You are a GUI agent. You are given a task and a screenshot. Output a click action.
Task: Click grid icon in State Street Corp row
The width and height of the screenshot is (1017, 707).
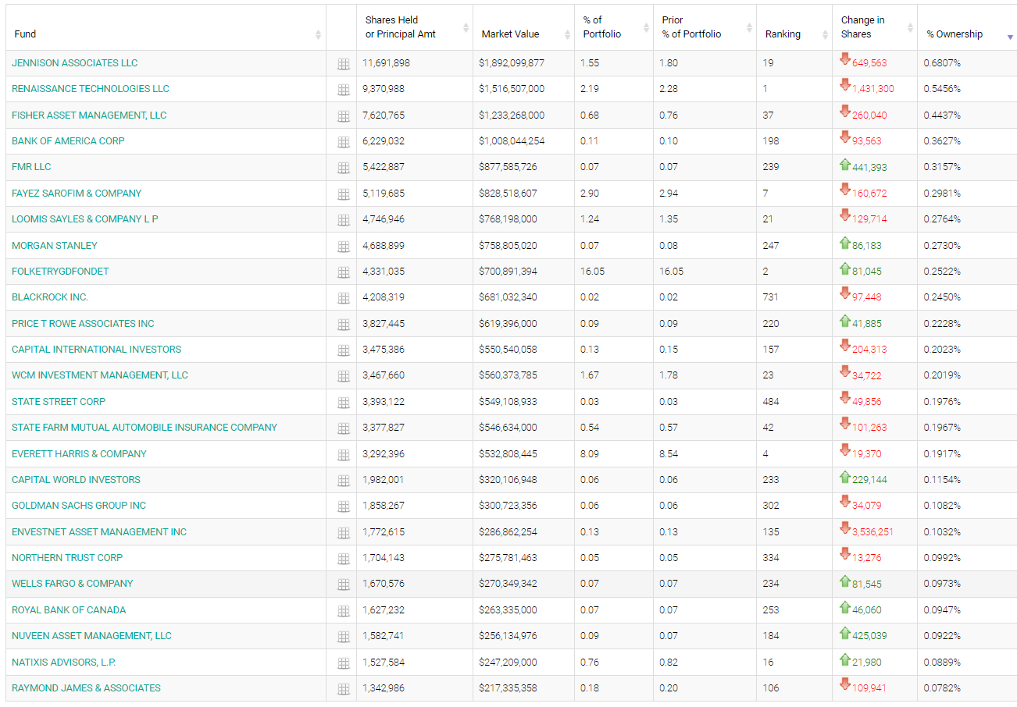[344, 403]
